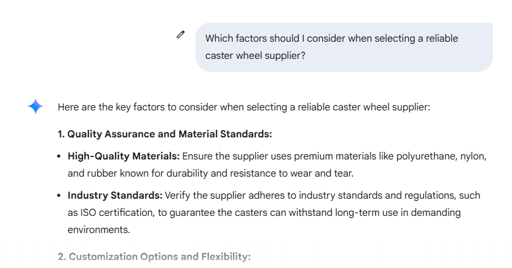
Task: Click the bullet dot before Industry Standards
Action: (x=60, y=196)
